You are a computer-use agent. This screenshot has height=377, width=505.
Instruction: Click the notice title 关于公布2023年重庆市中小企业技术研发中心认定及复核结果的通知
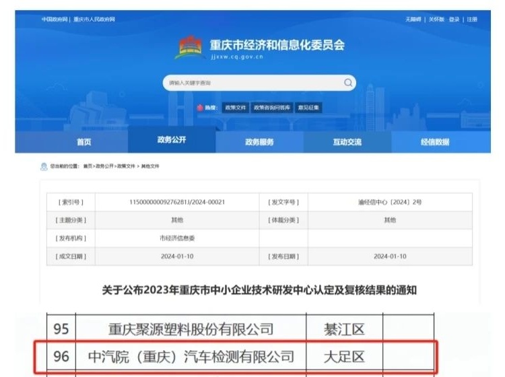click(259, 290)
